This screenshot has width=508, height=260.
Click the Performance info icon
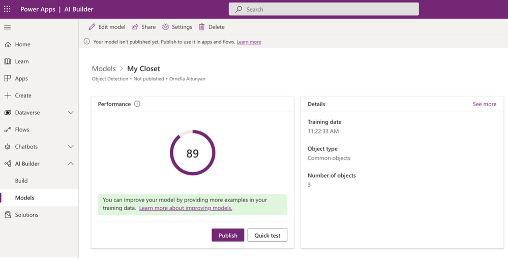(137, 104)
